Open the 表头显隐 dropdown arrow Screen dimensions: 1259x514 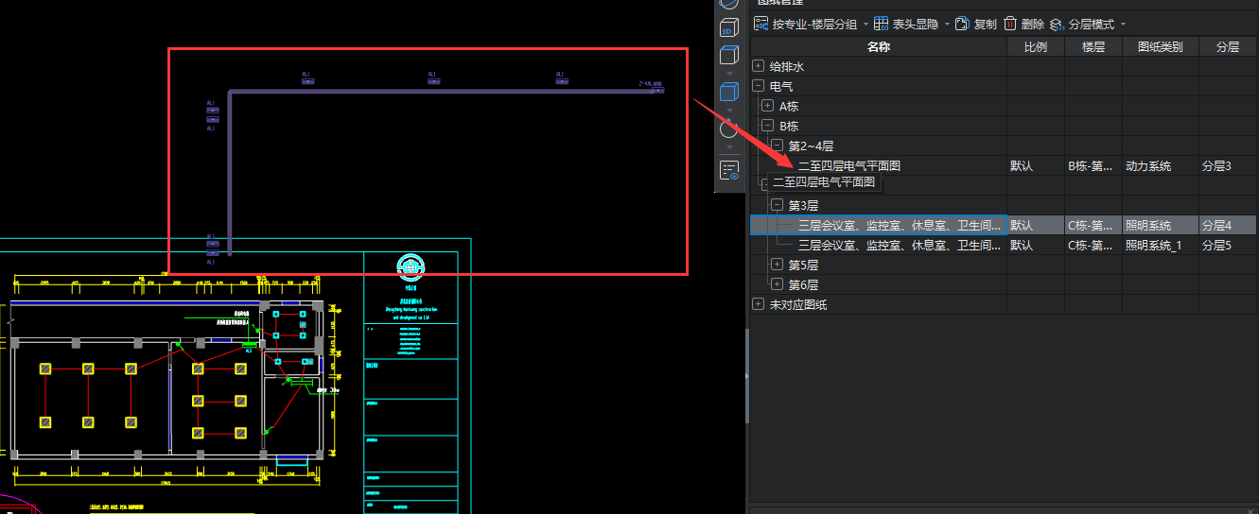click(947, 25)
